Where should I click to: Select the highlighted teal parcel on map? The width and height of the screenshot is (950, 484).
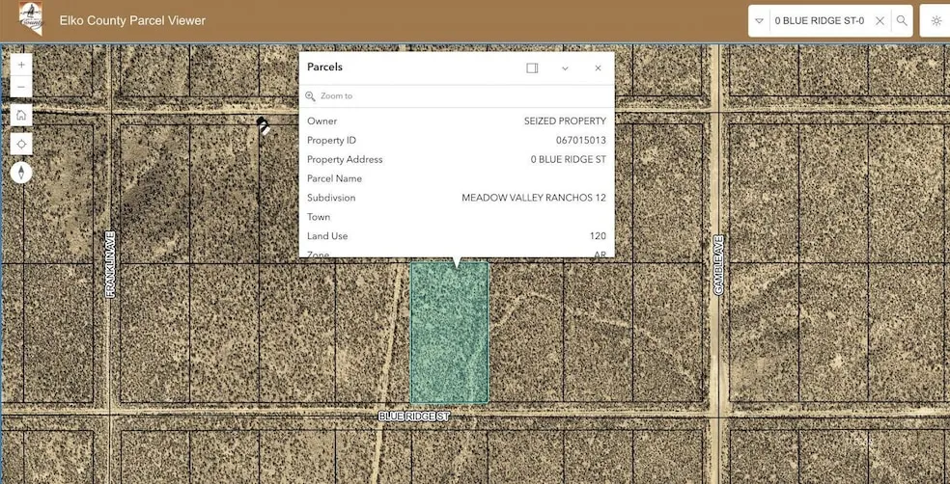point(449,333)
